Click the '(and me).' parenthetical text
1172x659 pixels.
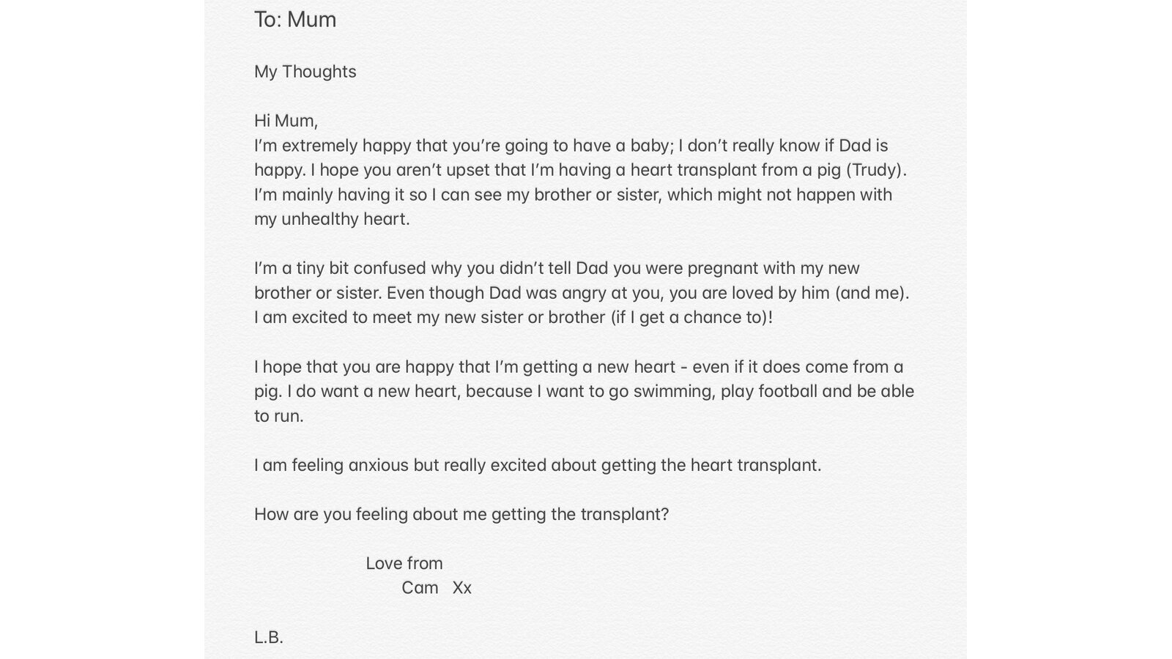tap(872, 293)
